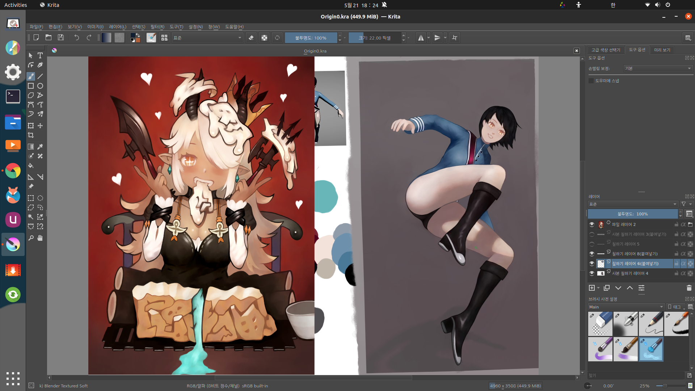Open the 필터(R) menu

157,27
